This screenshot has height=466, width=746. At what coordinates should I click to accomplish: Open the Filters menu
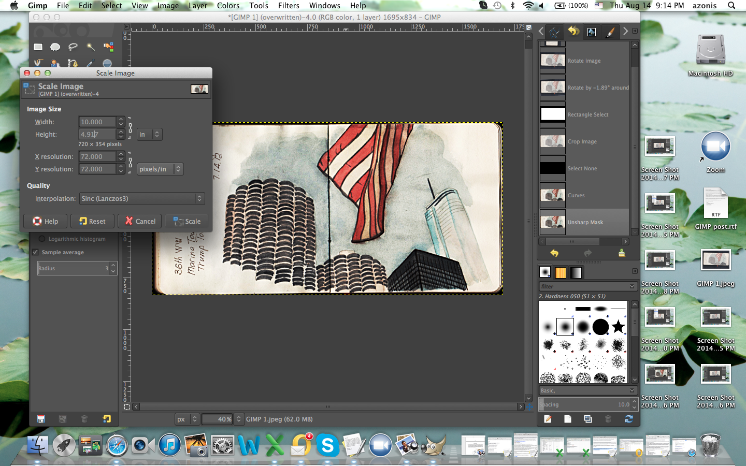coord(289,5)
